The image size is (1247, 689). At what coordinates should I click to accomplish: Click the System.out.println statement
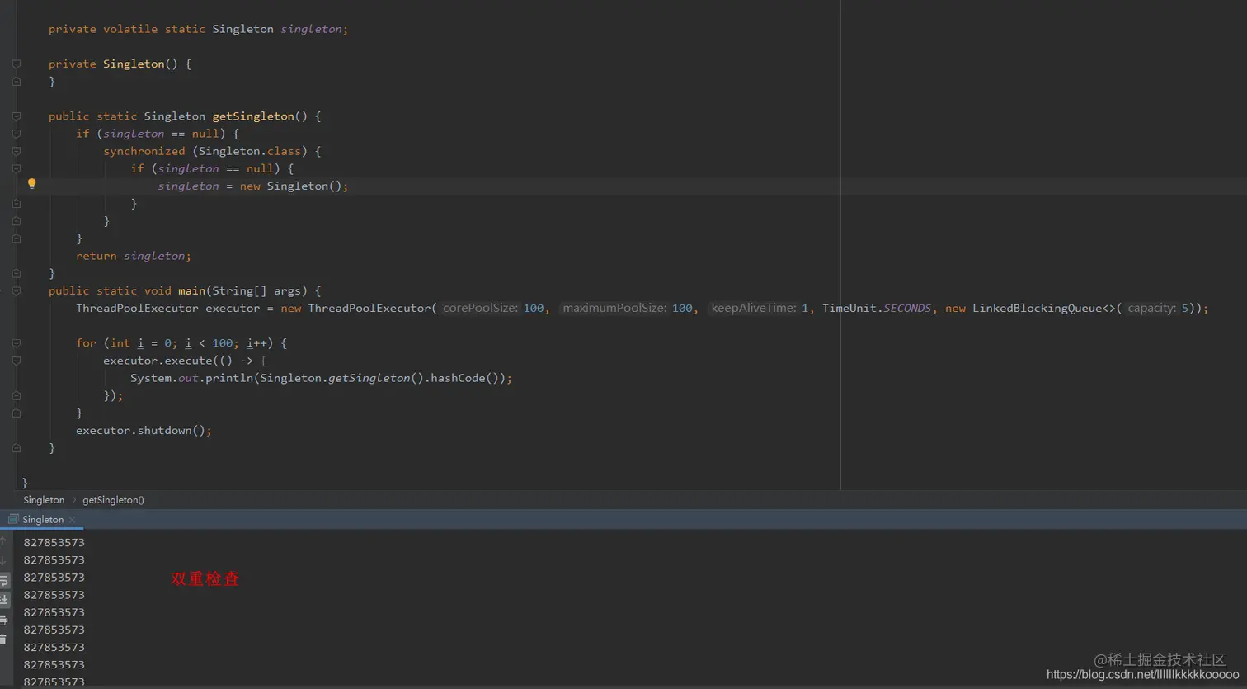321,378
